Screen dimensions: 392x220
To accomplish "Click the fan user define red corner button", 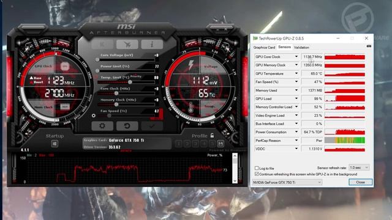I will (x=160, y=116).
